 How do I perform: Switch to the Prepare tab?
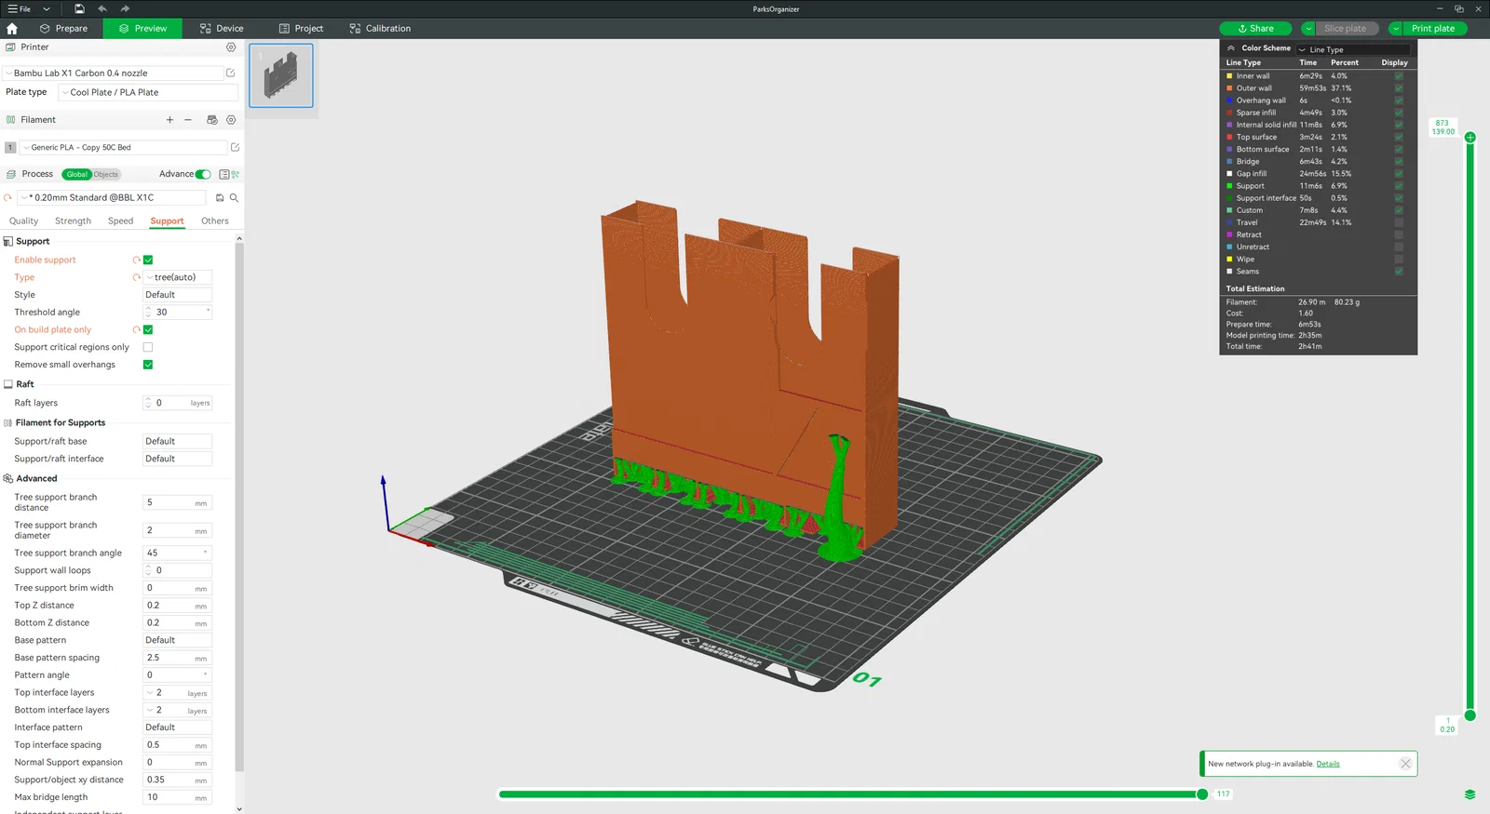pyautogui.click(x=63, y=29)
